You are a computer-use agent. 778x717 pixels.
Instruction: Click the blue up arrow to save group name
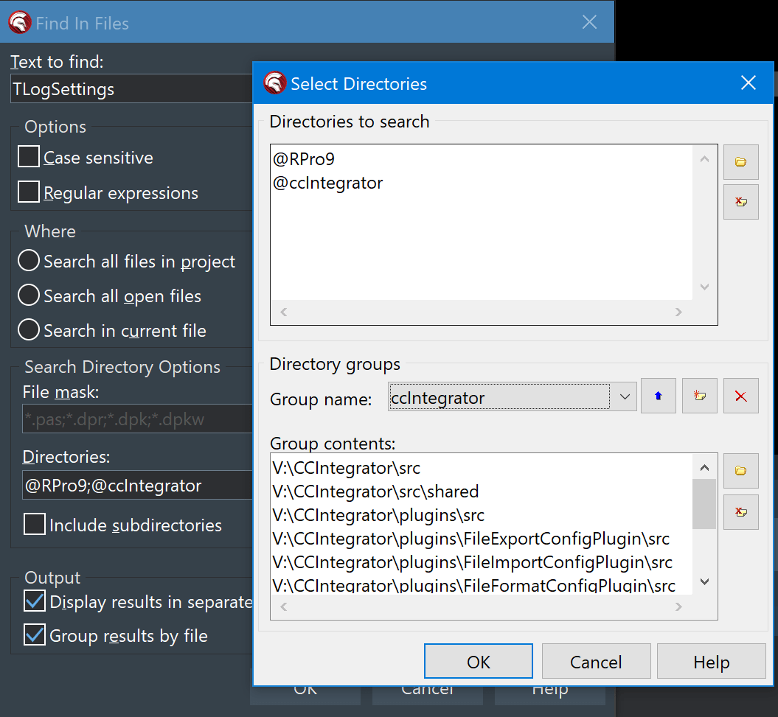click(658, 396)
